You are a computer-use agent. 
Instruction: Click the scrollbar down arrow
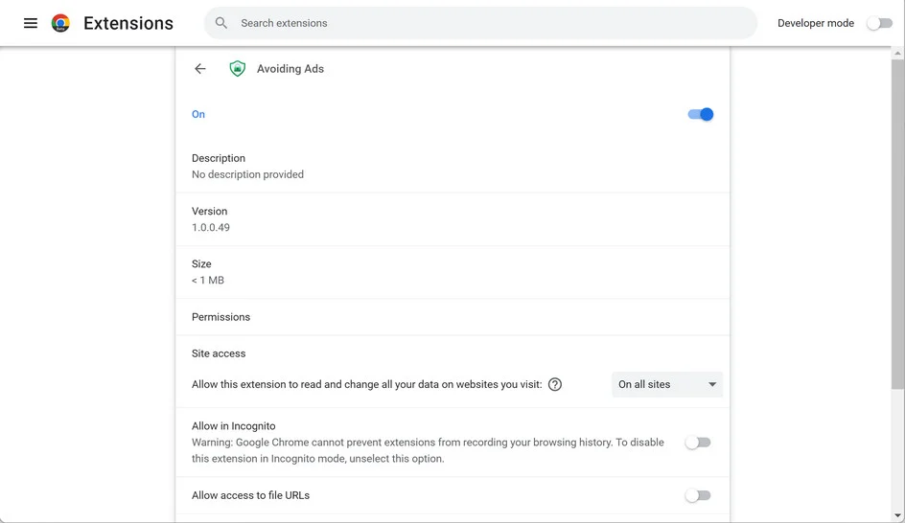click(897, 515)
